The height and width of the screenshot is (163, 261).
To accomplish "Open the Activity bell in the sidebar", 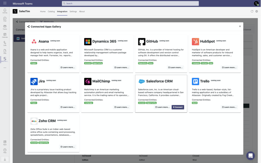I will [x=5, y=11].
